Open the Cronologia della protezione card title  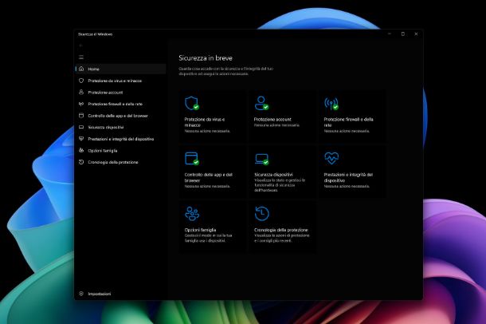[x=280, y=230]
